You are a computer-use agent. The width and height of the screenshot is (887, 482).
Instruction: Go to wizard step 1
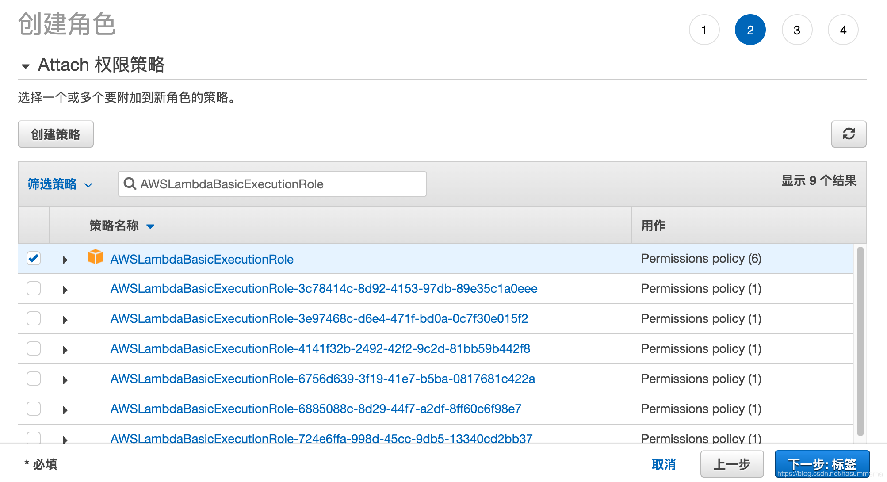[x=704, y=30]
